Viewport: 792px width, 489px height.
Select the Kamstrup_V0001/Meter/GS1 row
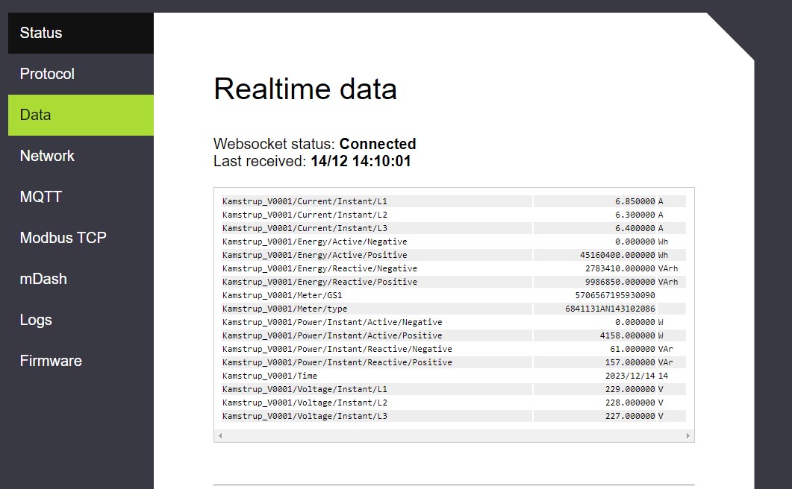[453, 295]
